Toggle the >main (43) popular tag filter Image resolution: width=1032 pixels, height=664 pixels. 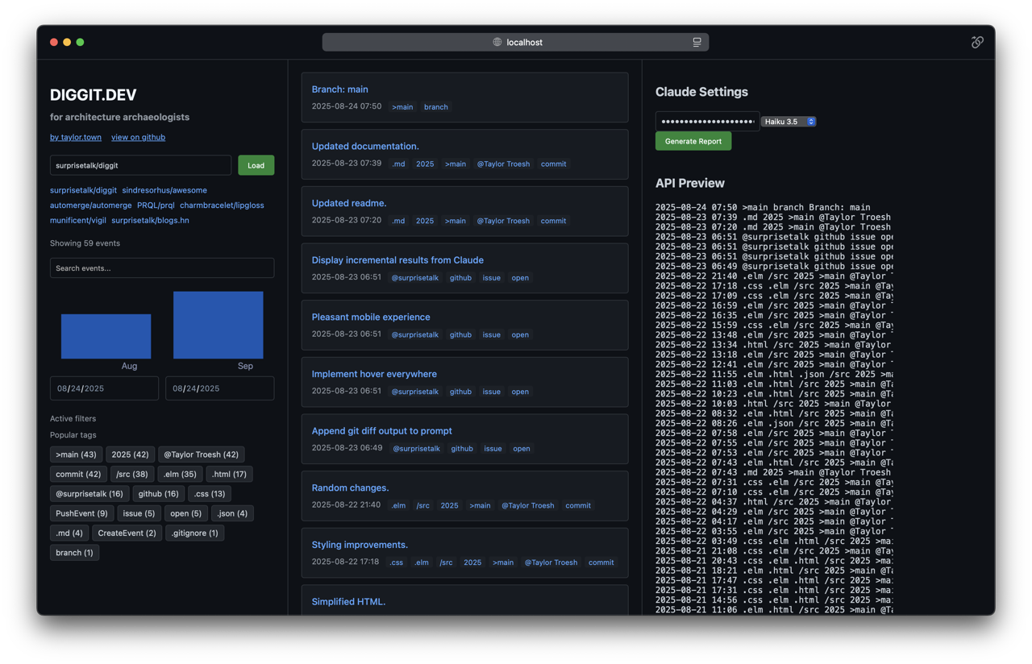76,454
